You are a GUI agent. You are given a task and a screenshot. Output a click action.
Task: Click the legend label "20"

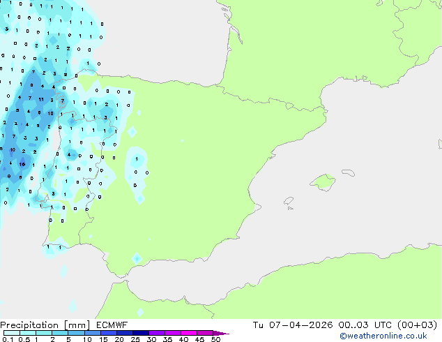pos(119,339)
